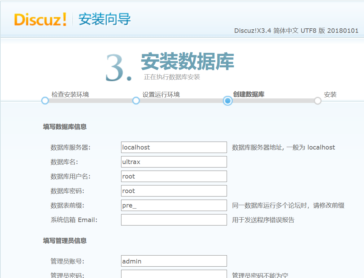The height and width of the screenshot is (278, 364).
Task: Click the 管理员账号: label
Action: tap(67, 261)
